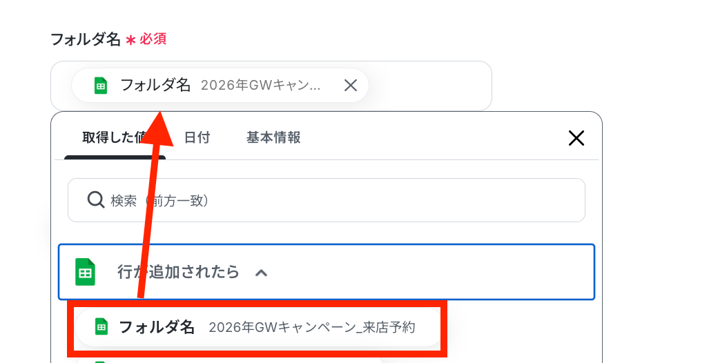
Task: Open the 基本情報 tab
Action: 273,137
